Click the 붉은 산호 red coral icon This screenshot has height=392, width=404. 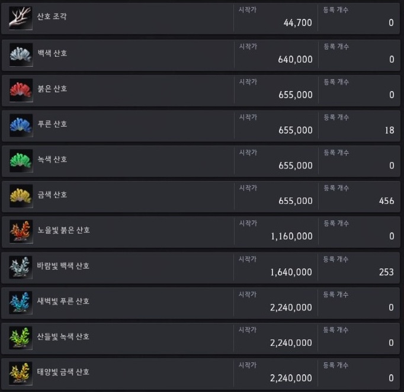(21, 90)
